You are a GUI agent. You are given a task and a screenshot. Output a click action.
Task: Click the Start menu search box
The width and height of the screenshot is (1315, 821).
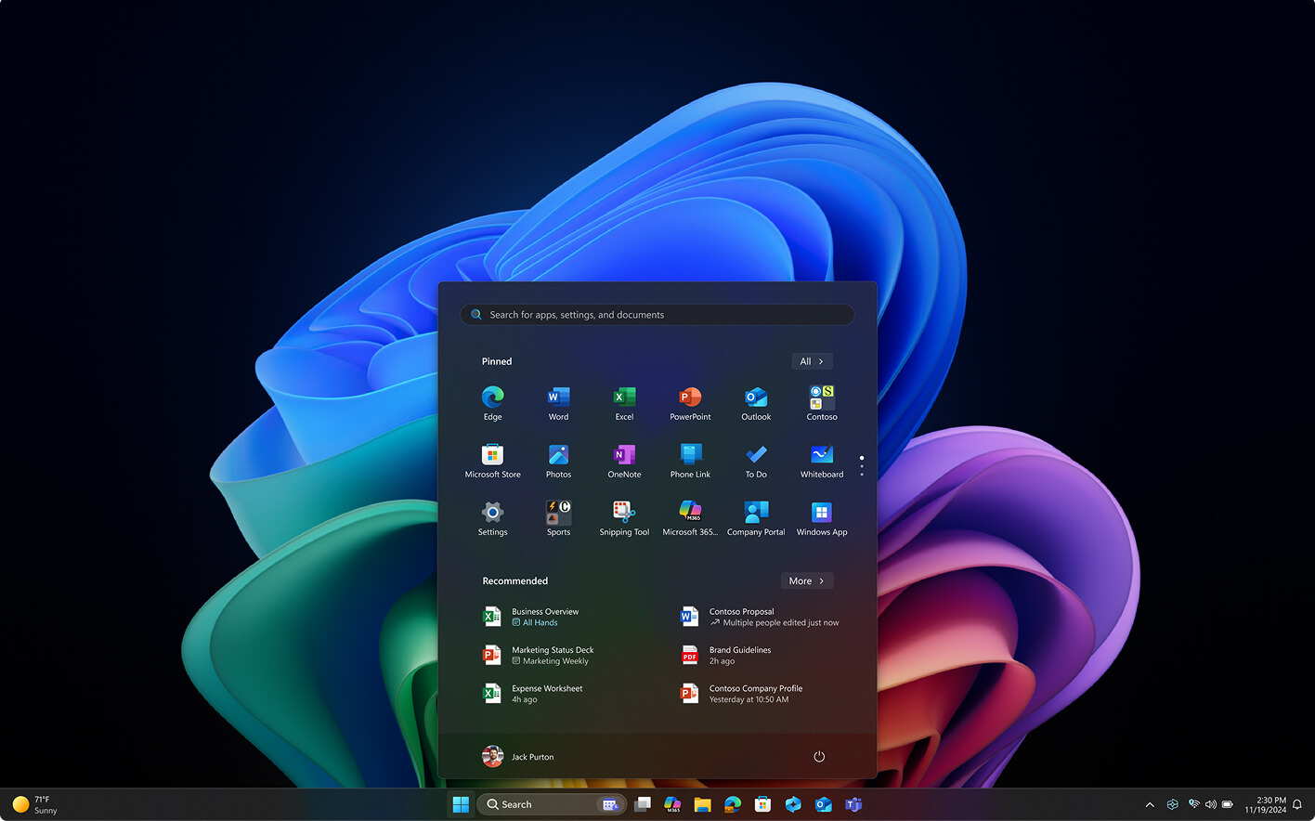click(x=657, y=315)
